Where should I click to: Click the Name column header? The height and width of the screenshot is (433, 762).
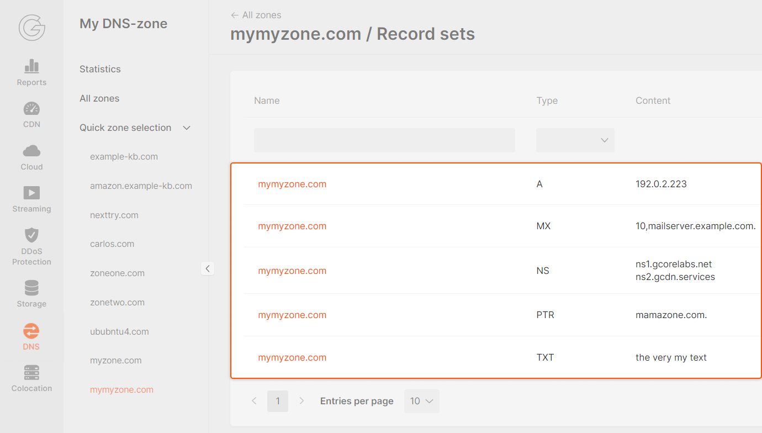pos(267,101)
